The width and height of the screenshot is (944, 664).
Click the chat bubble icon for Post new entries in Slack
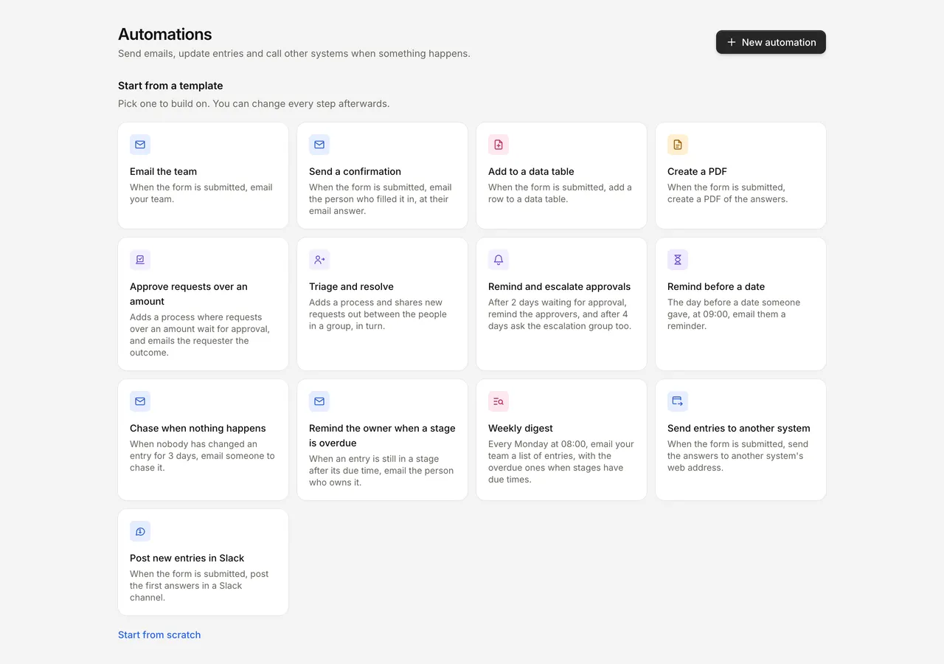pyautogui.click(x=140, y=531)
